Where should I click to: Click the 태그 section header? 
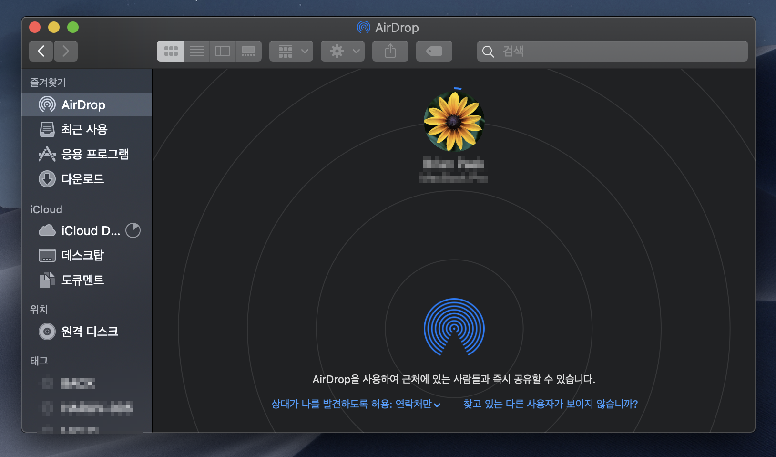point(39,361)
